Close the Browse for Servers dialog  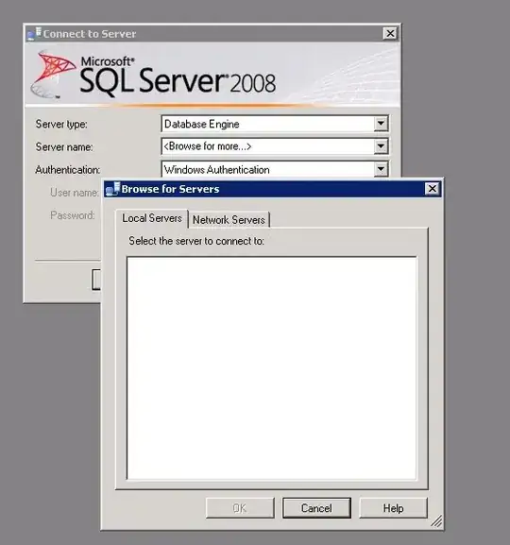[x=433, y=189]
